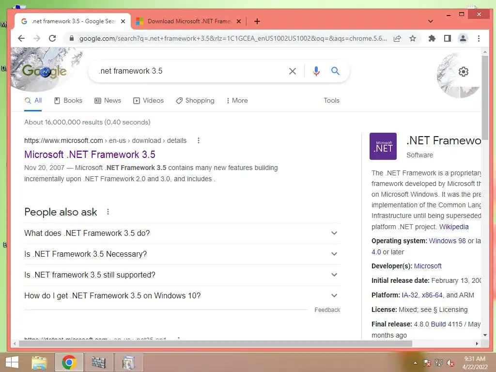The width and height of the screenshot is (496, 372).
Task: Start voice search with the microphone
Action: 316,71
